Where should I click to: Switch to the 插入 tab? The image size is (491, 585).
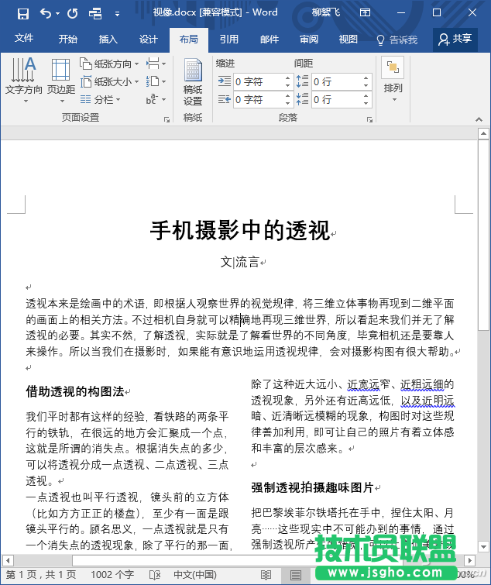pyautogui.click(x=108, y=40)
